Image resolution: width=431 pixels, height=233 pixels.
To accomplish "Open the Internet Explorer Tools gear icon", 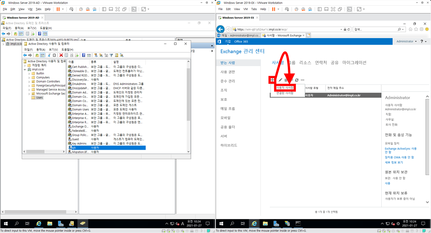I will [x=421, y=29].
